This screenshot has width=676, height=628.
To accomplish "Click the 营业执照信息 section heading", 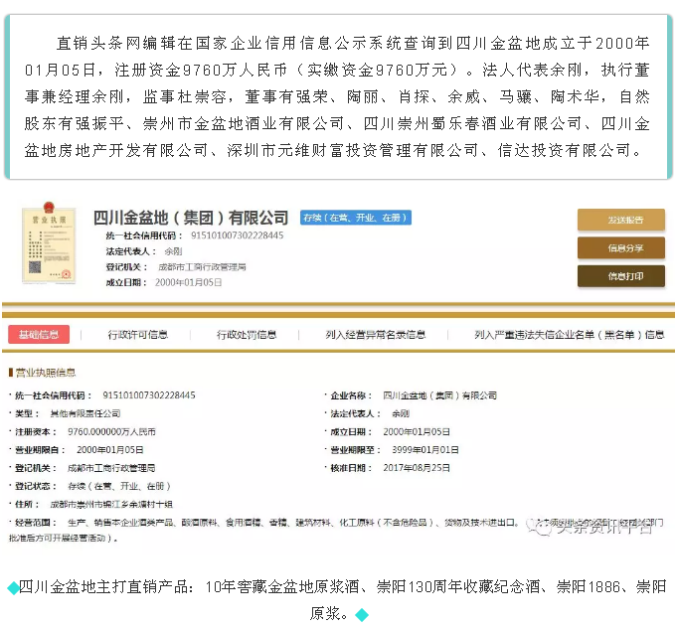I will coord(46,373).
